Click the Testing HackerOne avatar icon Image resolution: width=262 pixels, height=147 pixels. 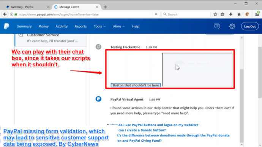98,47
